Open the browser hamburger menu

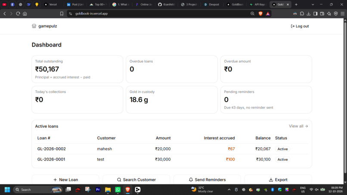[343, 14]
